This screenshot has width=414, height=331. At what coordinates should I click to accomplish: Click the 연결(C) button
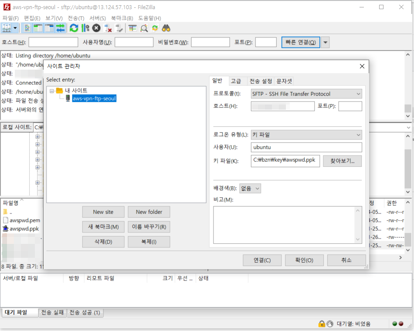pyautogui.click(x=262, y=260)
